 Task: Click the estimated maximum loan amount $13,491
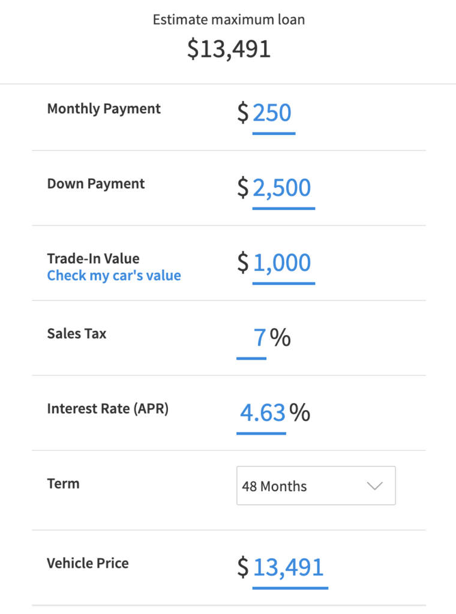point(228,50)
